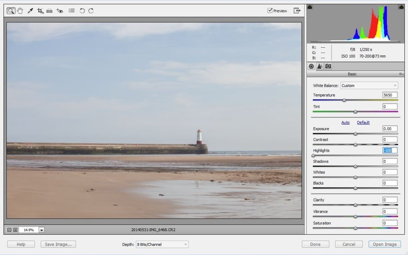Rotate image counterclockwise
Screen dimensions: 408x255
coord(82,11)
